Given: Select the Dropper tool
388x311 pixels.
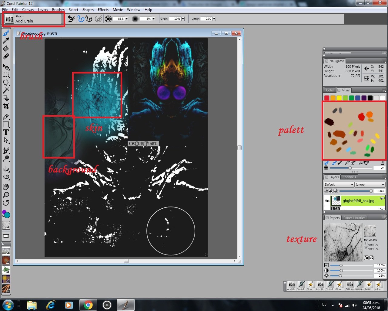Looking at the screenshot, I should tap(6, 41).
